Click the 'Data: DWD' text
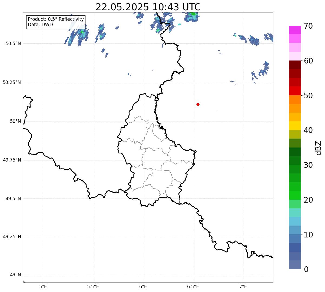Image resolution: width=325 pixels, height=292 pixels. [x=41, y=25]
